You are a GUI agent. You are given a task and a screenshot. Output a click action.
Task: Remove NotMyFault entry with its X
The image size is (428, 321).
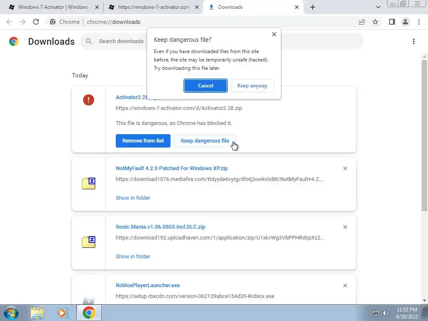[345, 168]
